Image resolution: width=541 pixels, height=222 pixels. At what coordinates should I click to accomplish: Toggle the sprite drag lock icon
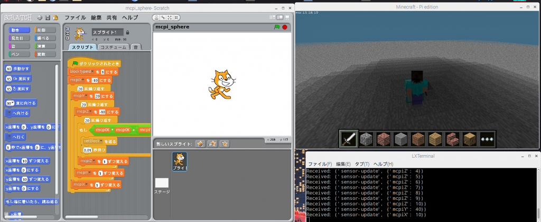click(128, 32)
